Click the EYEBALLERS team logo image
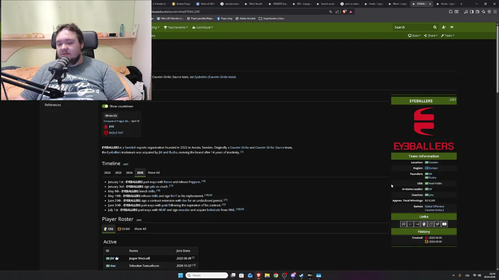The height and width of the screenshot is (280, 499). click(x=424, y=129)
